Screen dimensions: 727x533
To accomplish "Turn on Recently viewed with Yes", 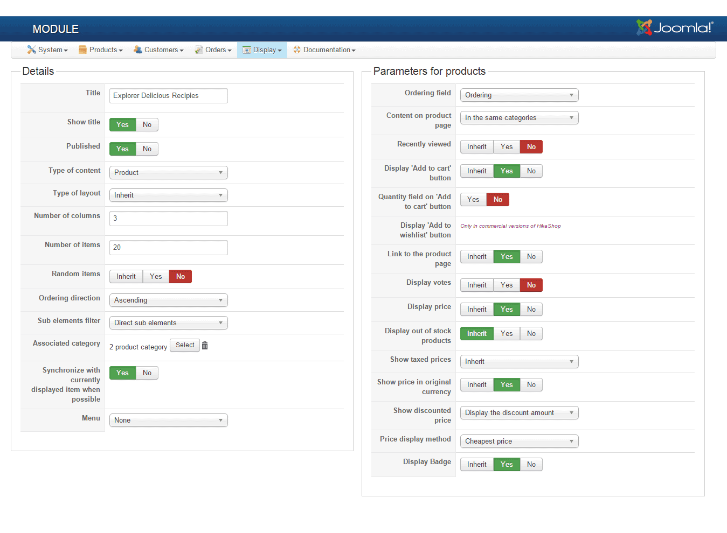I will tap(506, 146).
